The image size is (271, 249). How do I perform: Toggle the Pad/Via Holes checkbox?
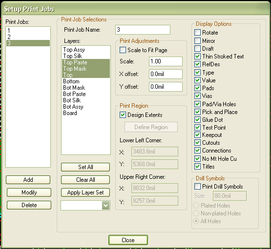point(197,104)
